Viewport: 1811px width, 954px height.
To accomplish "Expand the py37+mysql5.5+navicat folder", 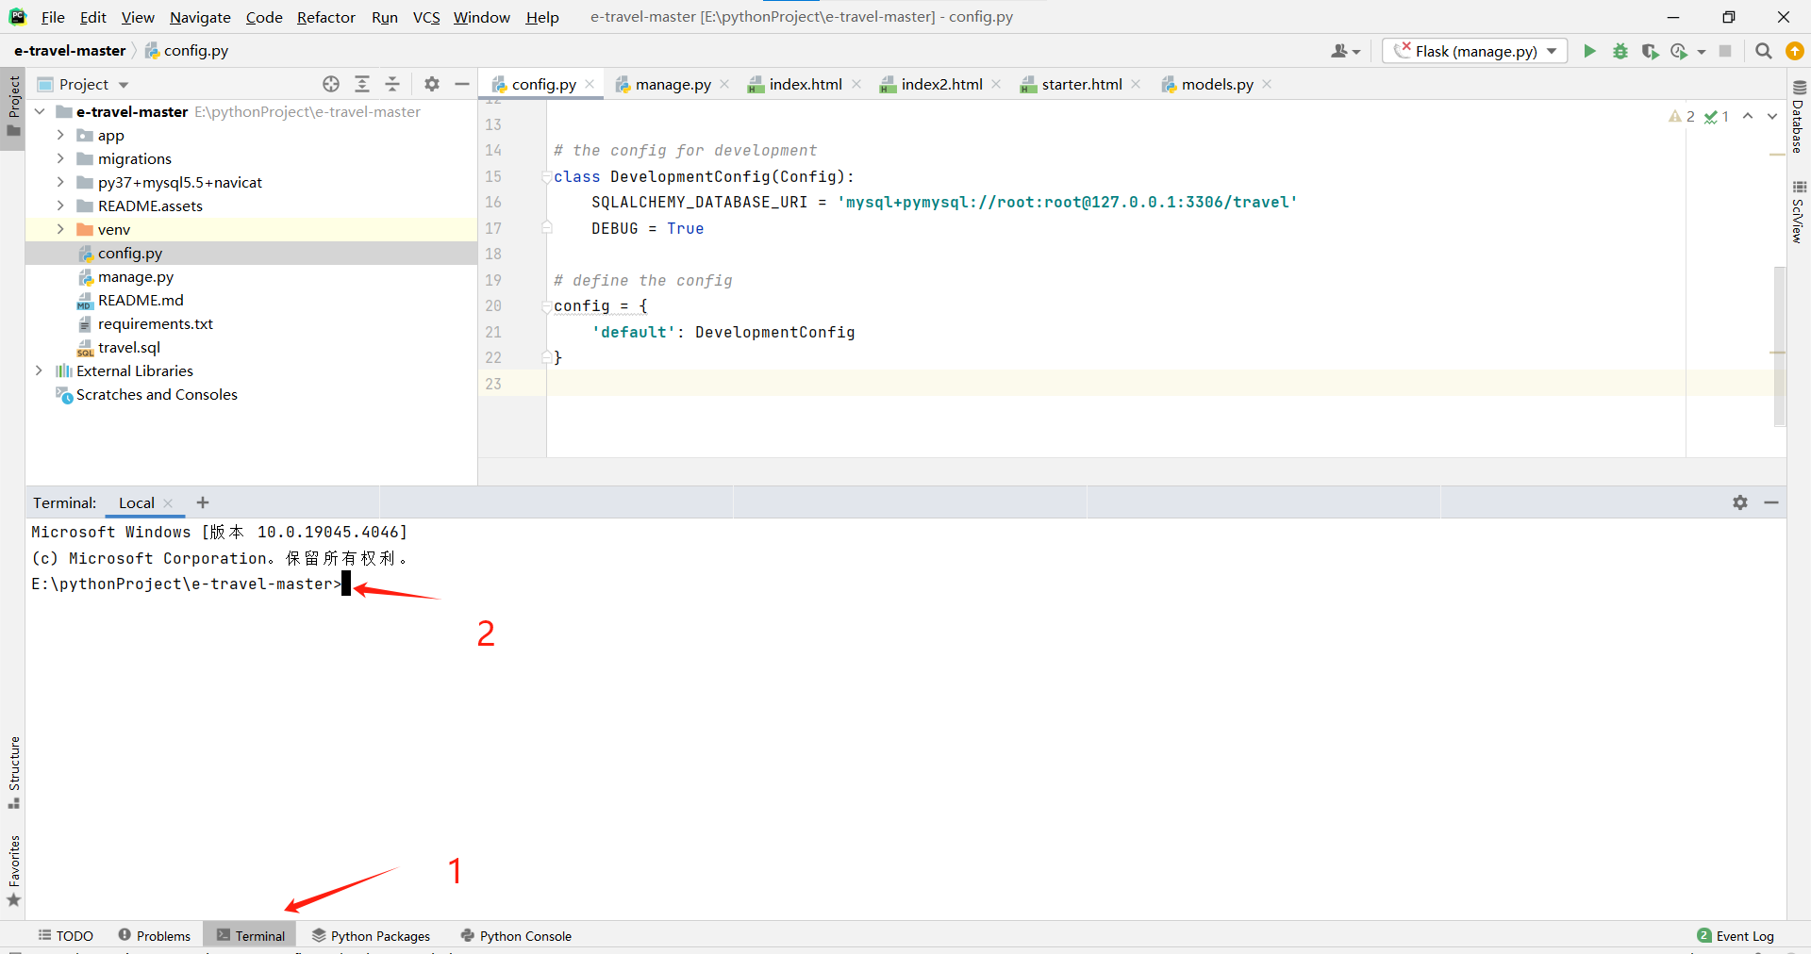I will pos(60,182).
